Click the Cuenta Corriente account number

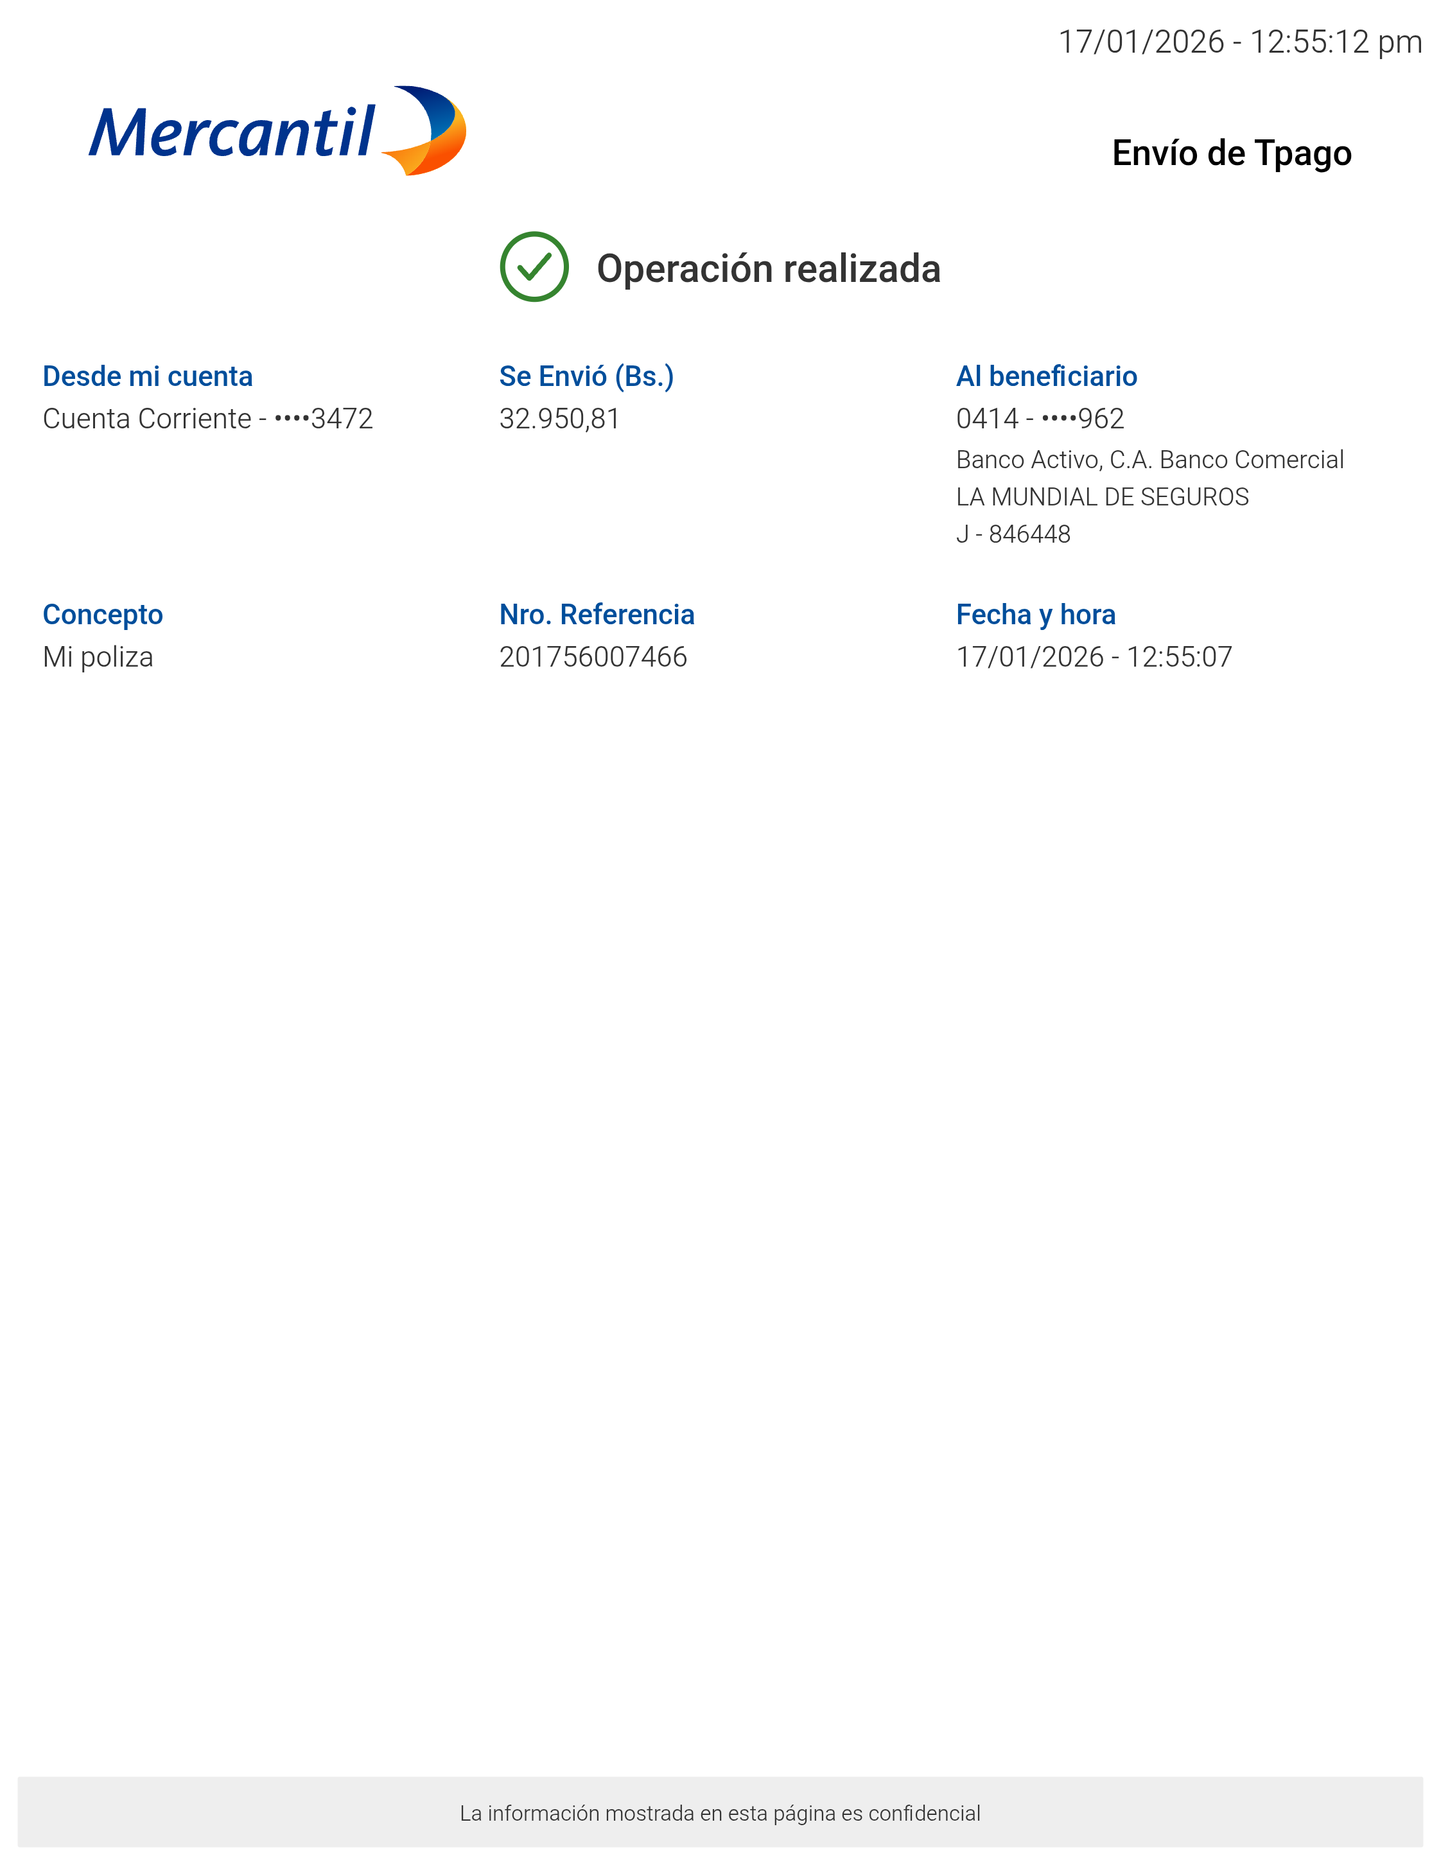tap(207, 419)
